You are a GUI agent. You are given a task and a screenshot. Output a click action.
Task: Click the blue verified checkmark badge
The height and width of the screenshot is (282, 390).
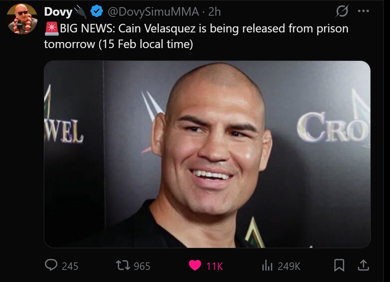tap(97, 11)
